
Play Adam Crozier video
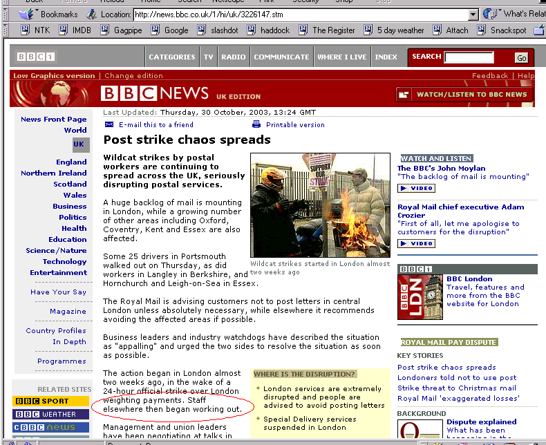point(417,243)
